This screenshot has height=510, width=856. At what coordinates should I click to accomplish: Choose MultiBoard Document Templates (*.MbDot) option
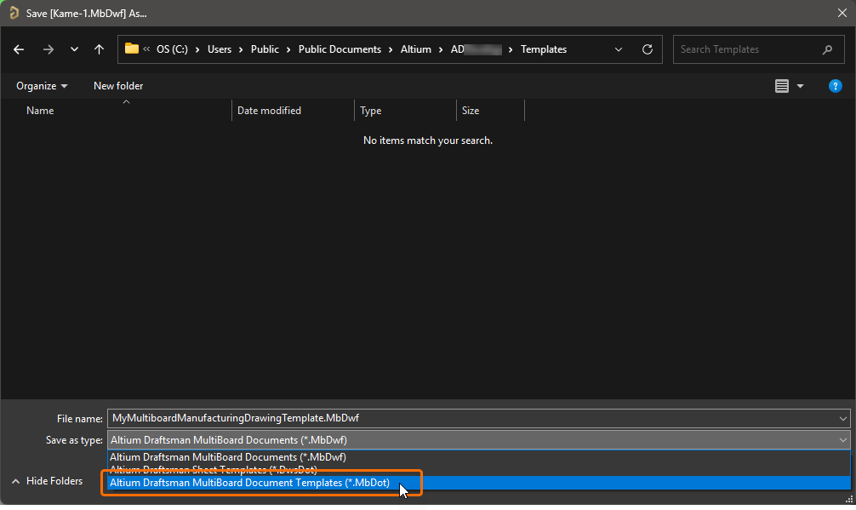tap(479, 483)
